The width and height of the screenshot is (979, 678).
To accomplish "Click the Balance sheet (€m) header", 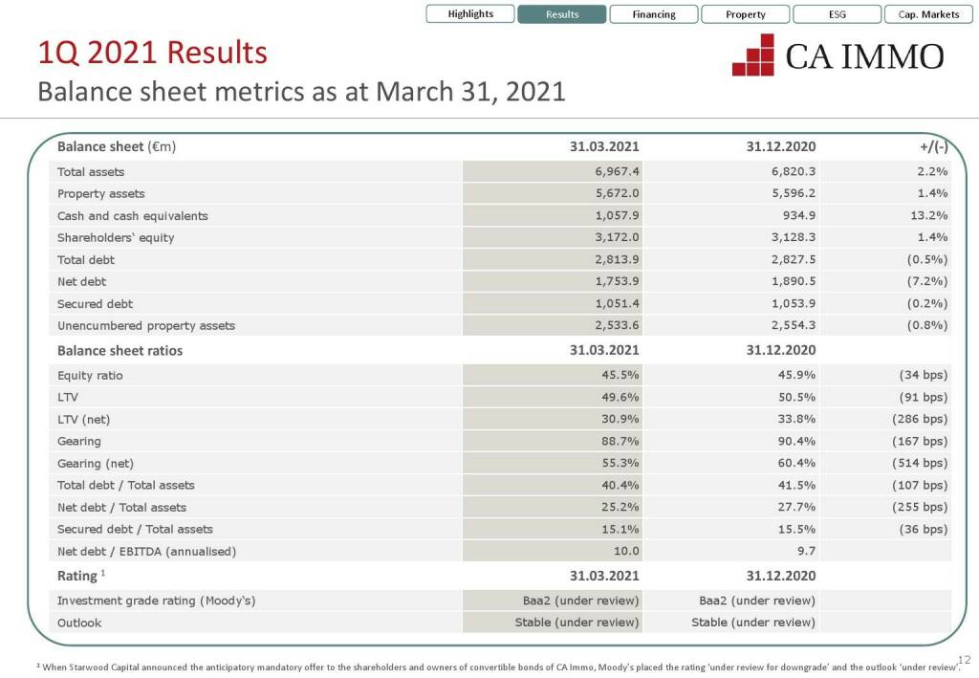I will (117, 146).
